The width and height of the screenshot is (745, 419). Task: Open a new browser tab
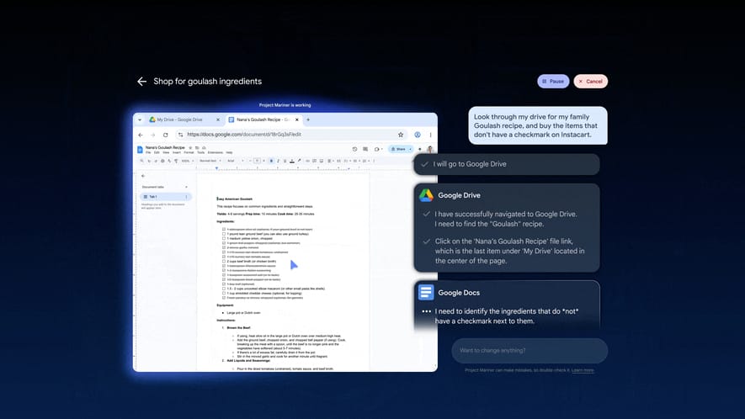pyautogui.click(x=308, y=119)
